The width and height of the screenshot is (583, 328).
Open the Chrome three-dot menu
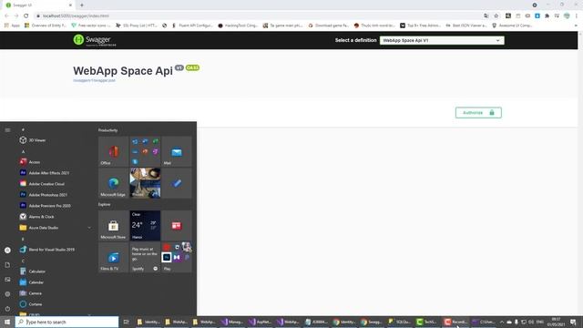(577, 15)
